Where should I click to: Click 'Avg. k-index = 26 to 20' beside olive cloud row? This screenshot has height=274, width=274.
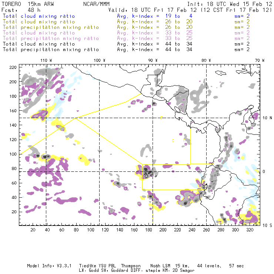[155, 22]
